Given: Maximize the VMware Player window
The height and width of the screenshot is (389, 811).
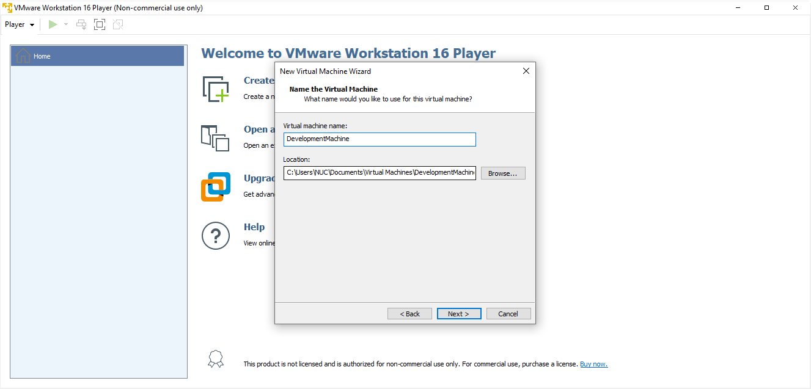Looking at the screenshot, I should point(767,7).
